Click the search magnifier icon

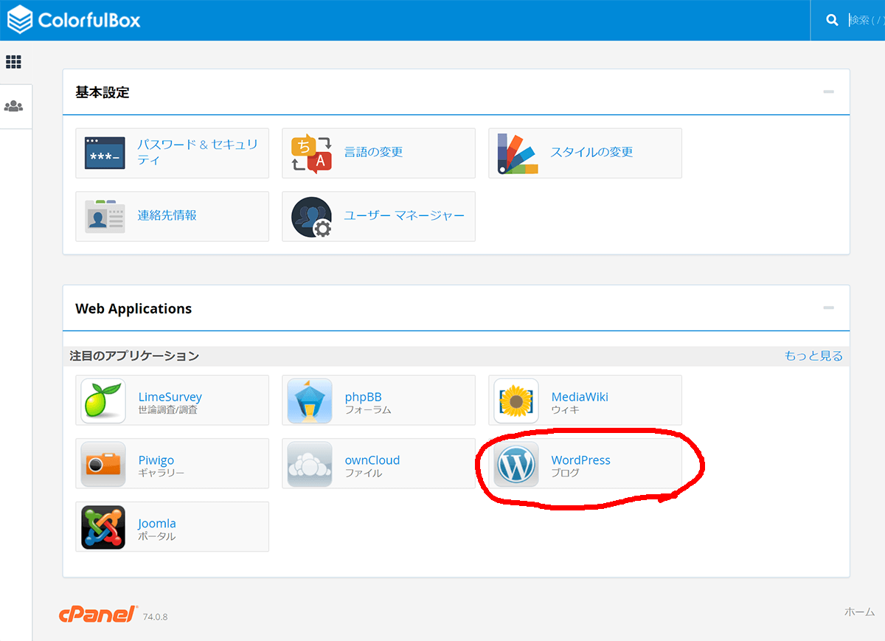[832, 20]
